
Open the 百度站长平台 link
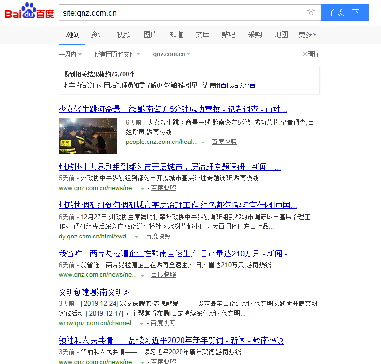tap(238, 85)
